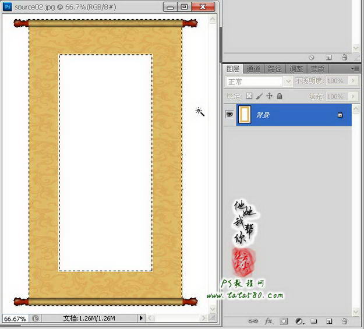This screenshot has width=364, height=329.
Task: Switch to the 图层 tab
Action: point(233,69)
